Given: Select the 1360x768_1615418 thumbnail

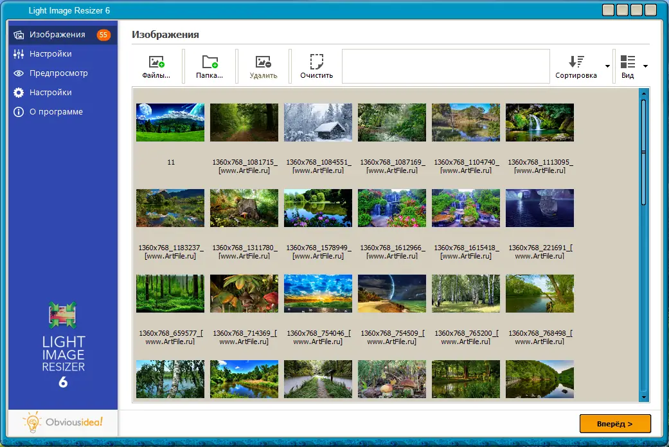Looking at the screenshot, I should (466, 208).
